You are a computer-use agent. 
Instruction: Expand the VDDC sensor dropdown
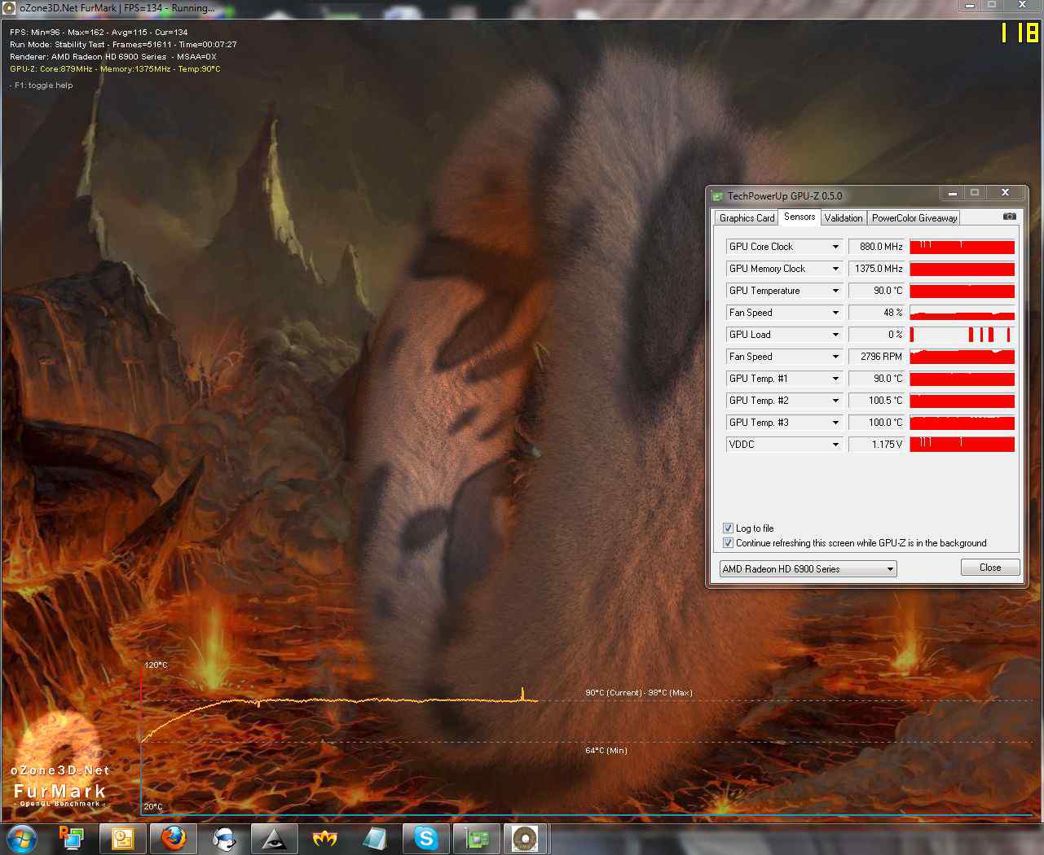(835, 445)
